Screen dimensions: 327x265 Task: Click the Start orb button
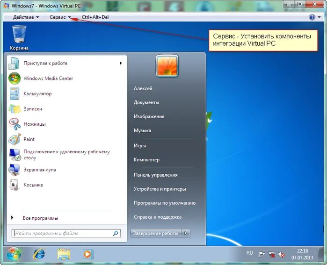point(14,254)
